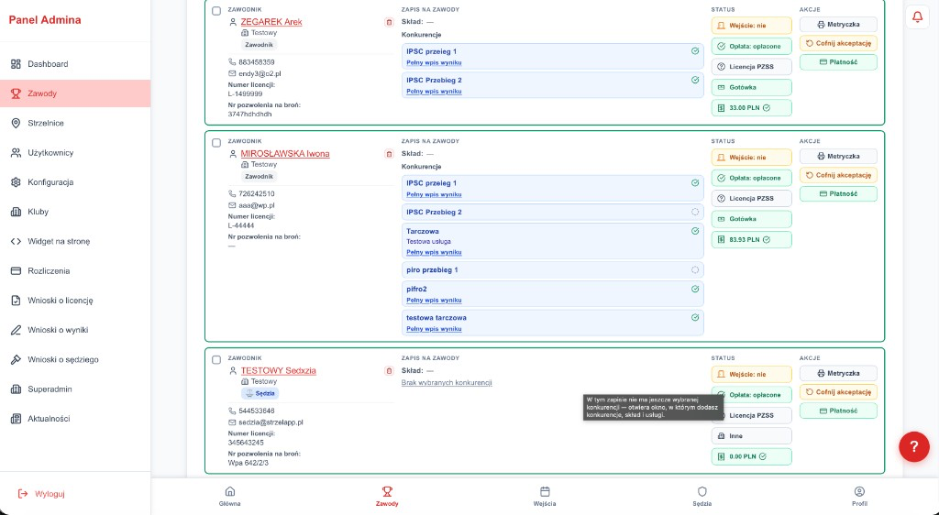Click the notification bell icon
Image resolution: width=939 pixels, height=515 pixels.
click(917, 17)
